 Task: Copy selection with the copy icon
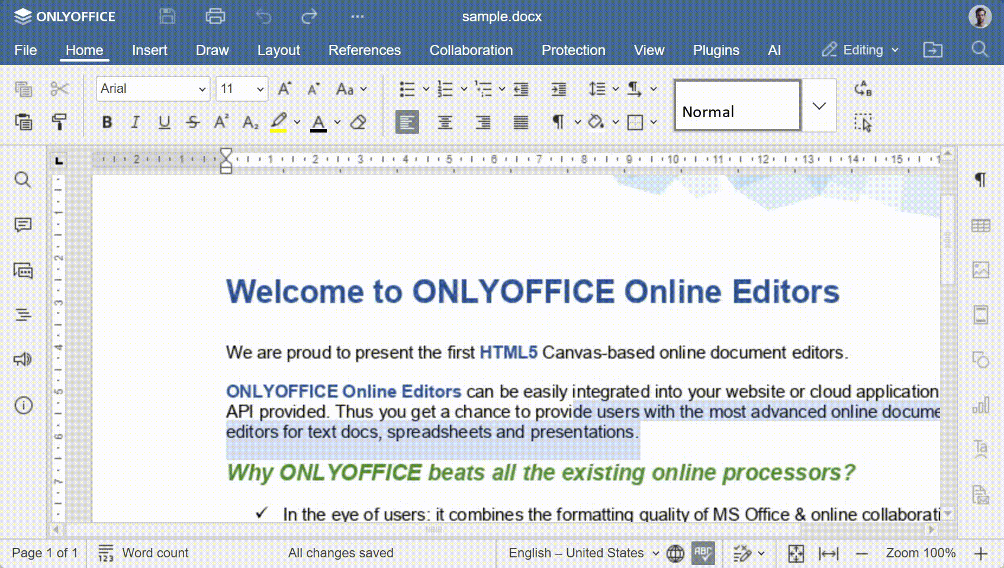(x=23, y=89)
